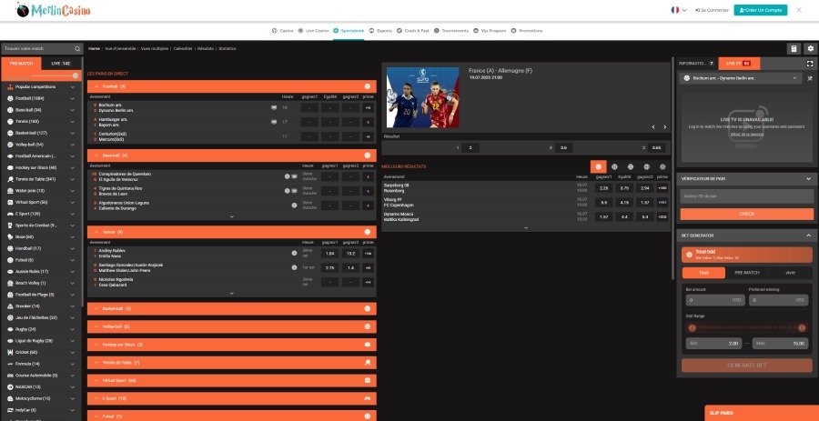Select odds 2.25 for Sarpsborg 08
The image size is (819, 421).
click(603, 188)
